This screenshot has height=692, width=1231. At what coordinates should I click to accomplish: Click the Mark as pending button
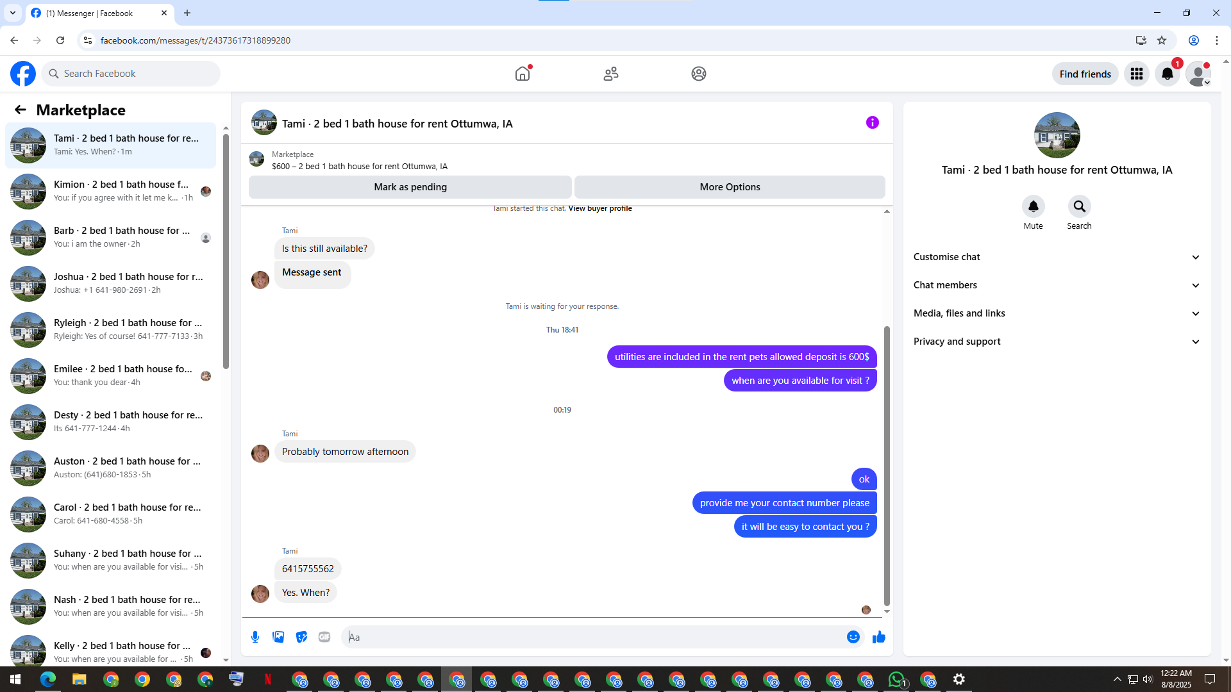coord(410,187)
